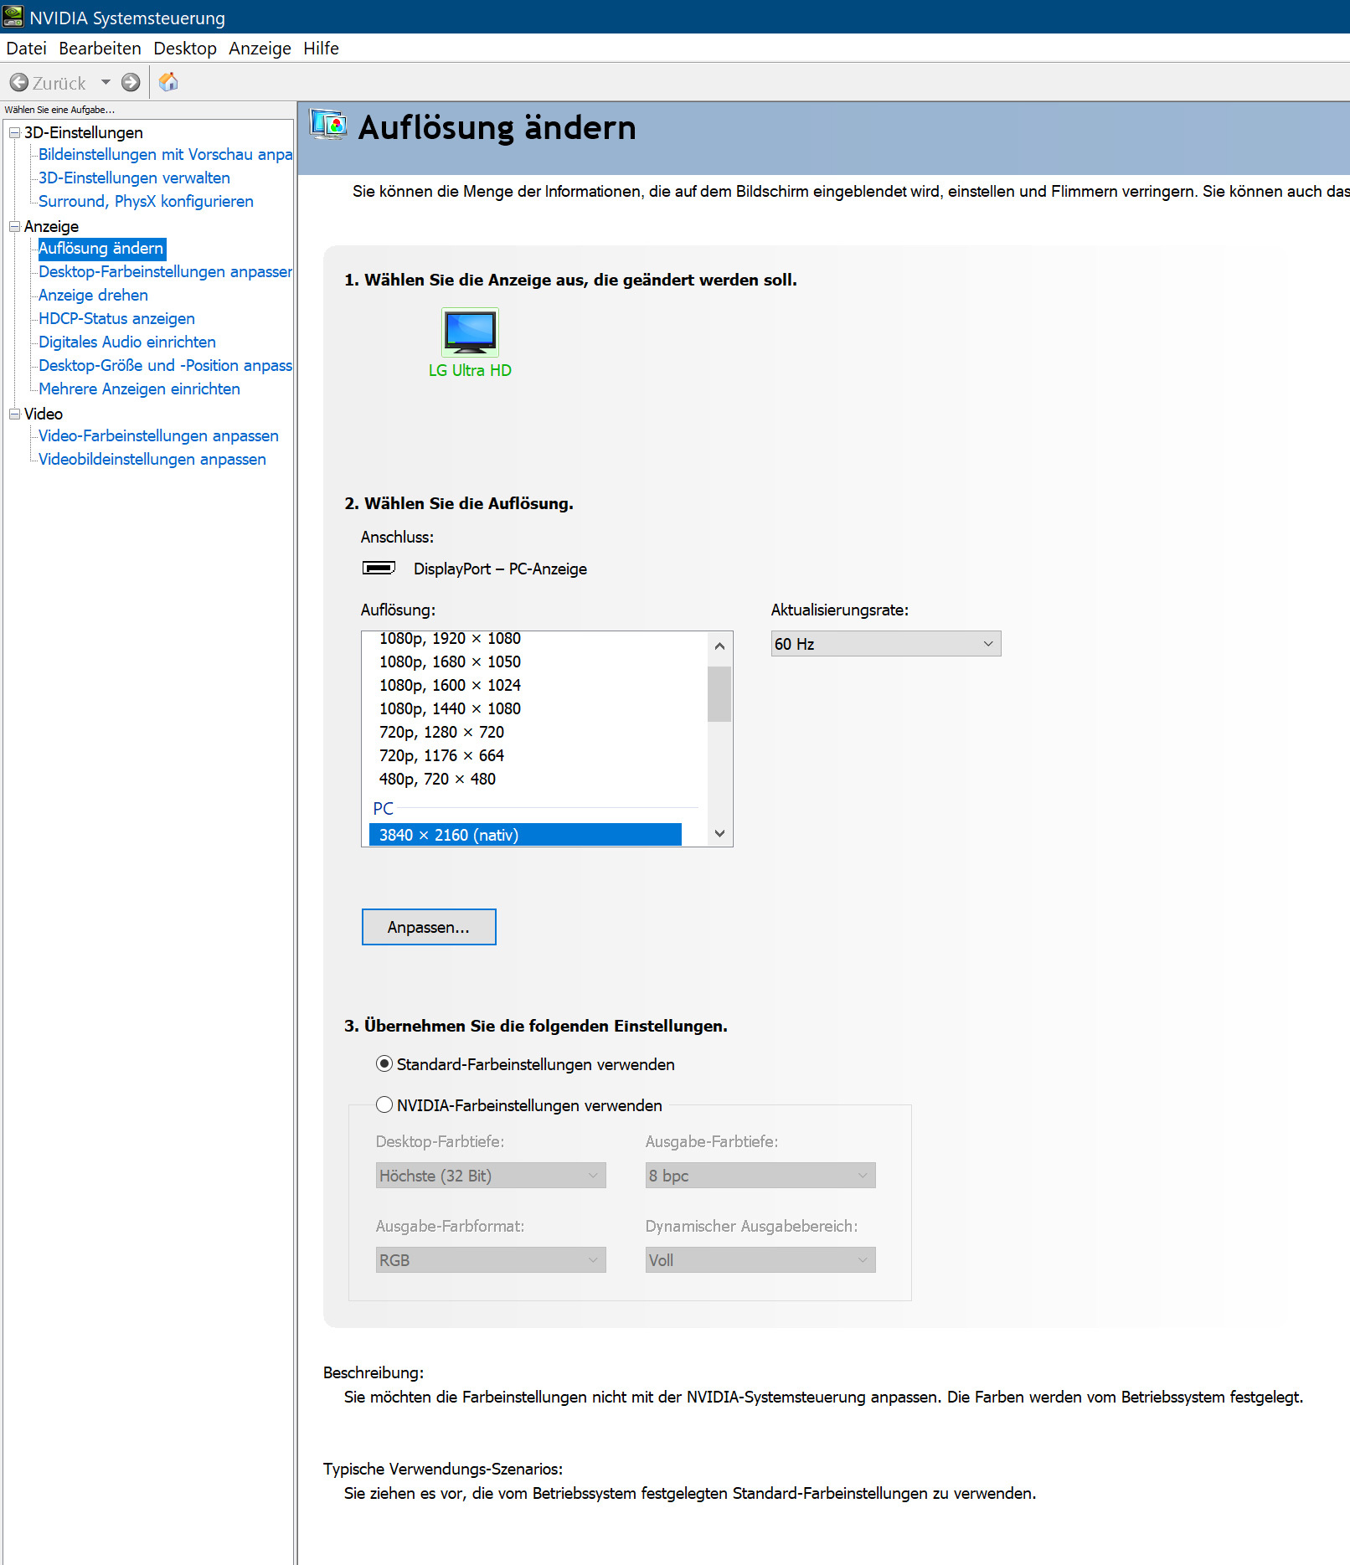Open Bildeinstellungen mit Vorschau anpassen
Screen dimensions: 1350x1565
(165, 154)
